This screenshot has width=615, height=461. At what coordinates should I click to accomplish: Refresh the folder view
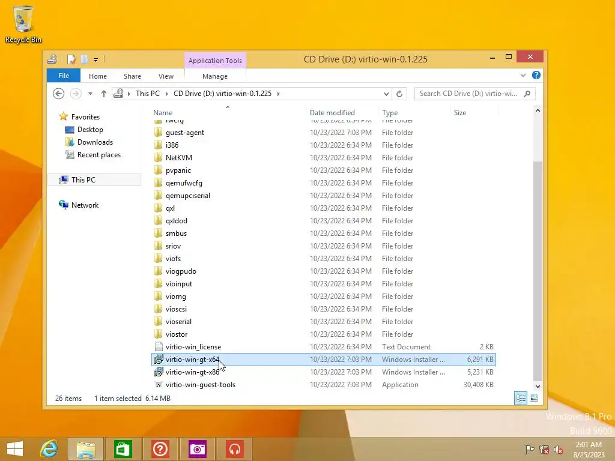[399, 94]
